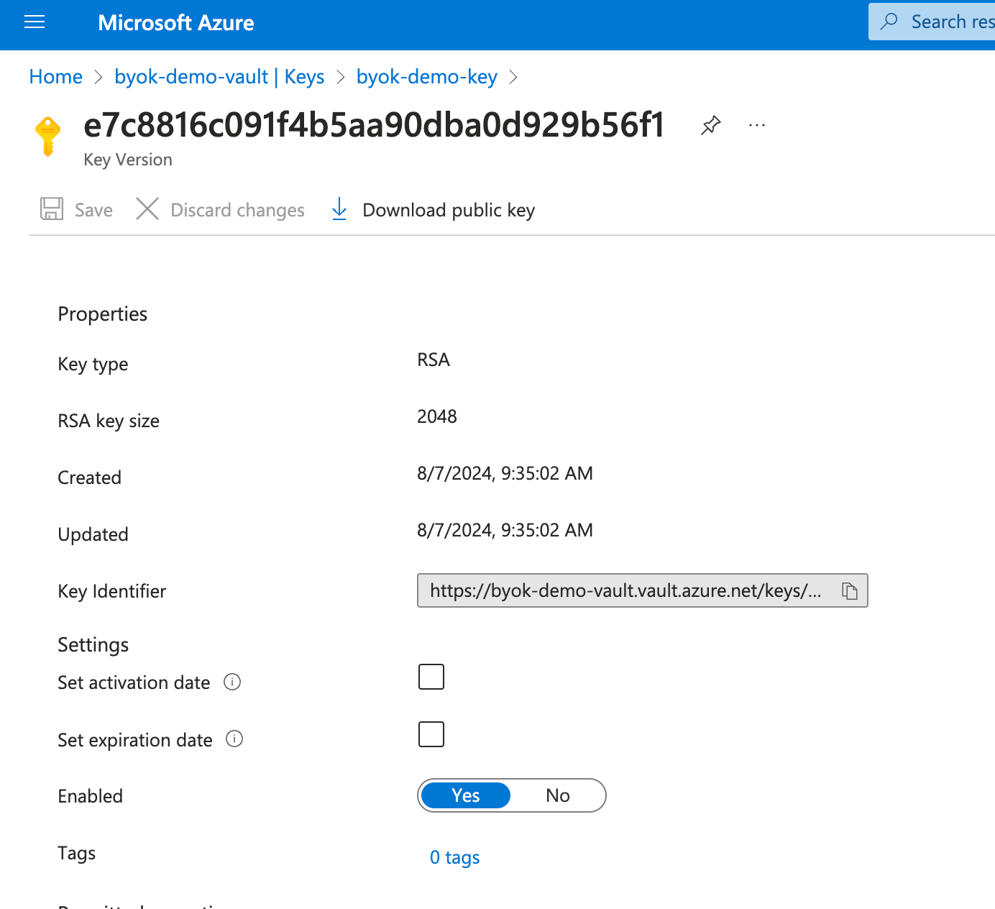
Task: Click the chevron after byok-demo-key breadcrumb
Action: 513,77
